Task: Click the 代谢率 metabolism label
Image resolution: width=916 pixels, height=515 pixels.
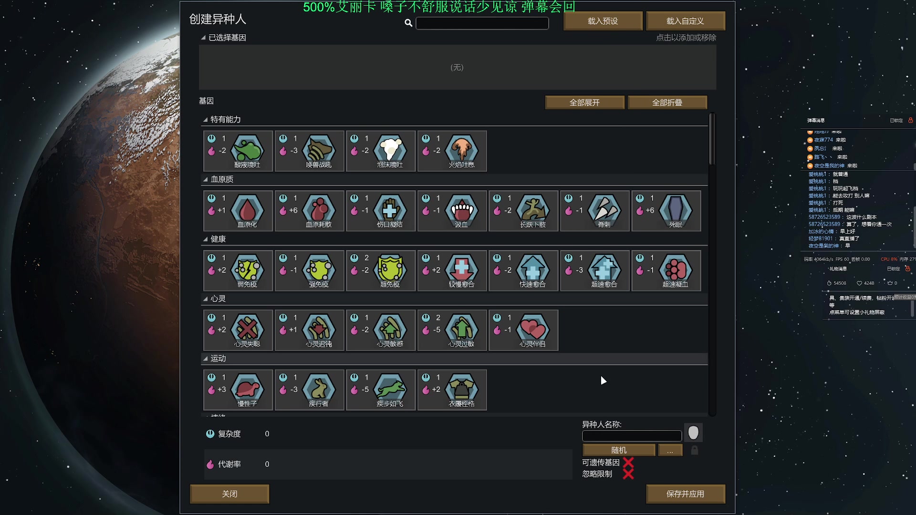Action: pos(229,464)
